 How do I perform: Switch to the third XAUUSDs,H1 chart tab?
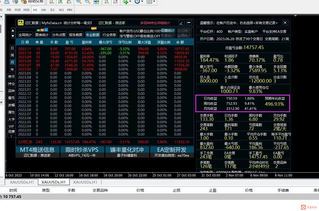[85, 182]
